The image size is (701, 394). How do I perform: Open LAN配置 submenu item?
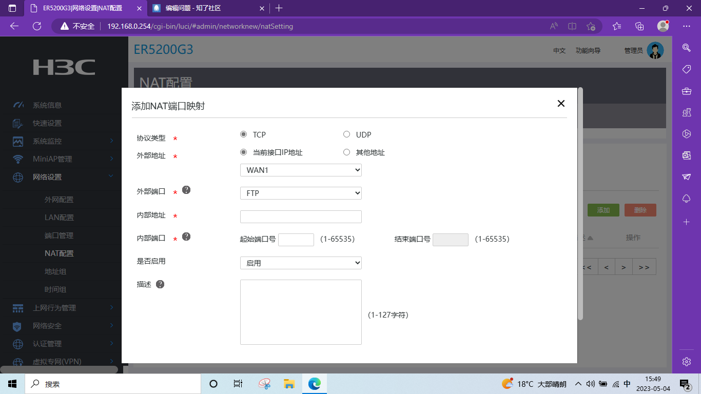tap(59, 218)
